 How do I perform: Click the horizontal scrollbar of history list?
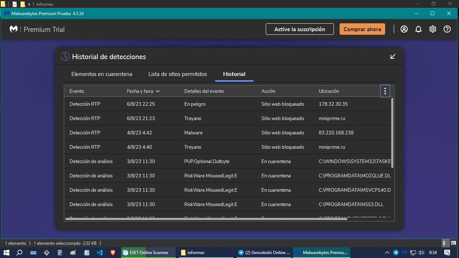click(206, 219)
